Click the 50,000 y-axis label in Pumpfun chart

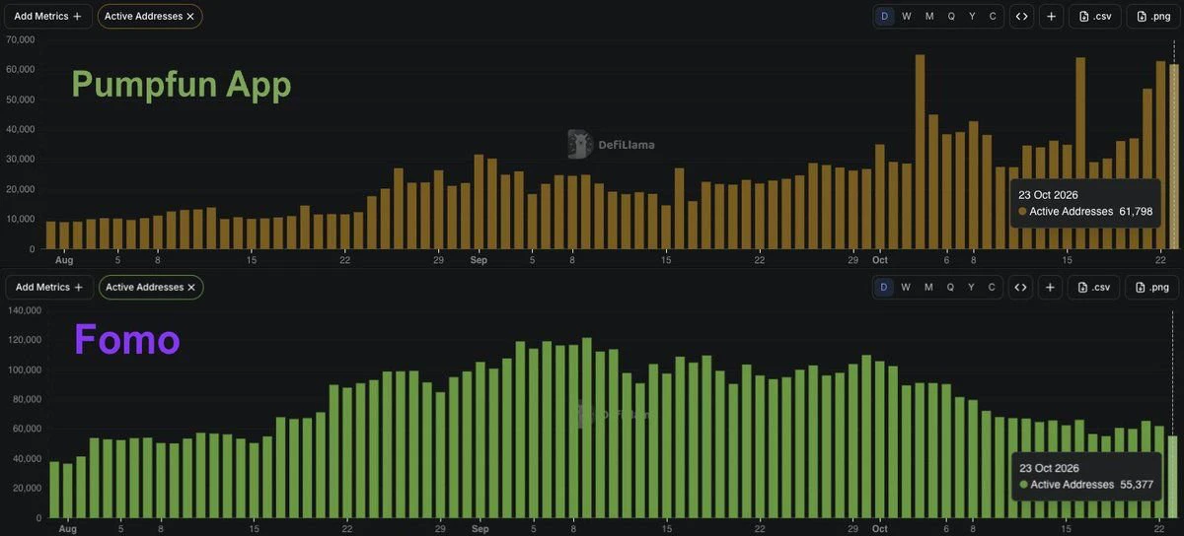(x=20, y=100)
